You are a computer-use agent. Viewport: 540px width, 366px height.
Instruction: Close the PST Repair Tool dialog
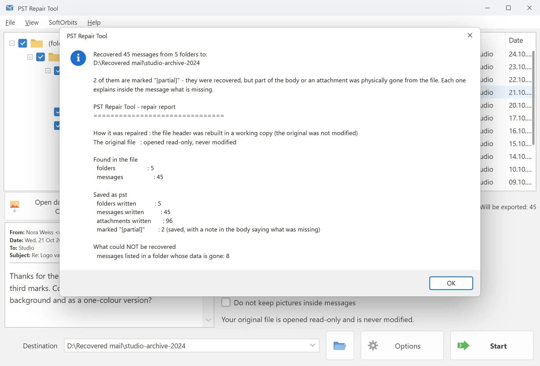[x=470, y=35]
